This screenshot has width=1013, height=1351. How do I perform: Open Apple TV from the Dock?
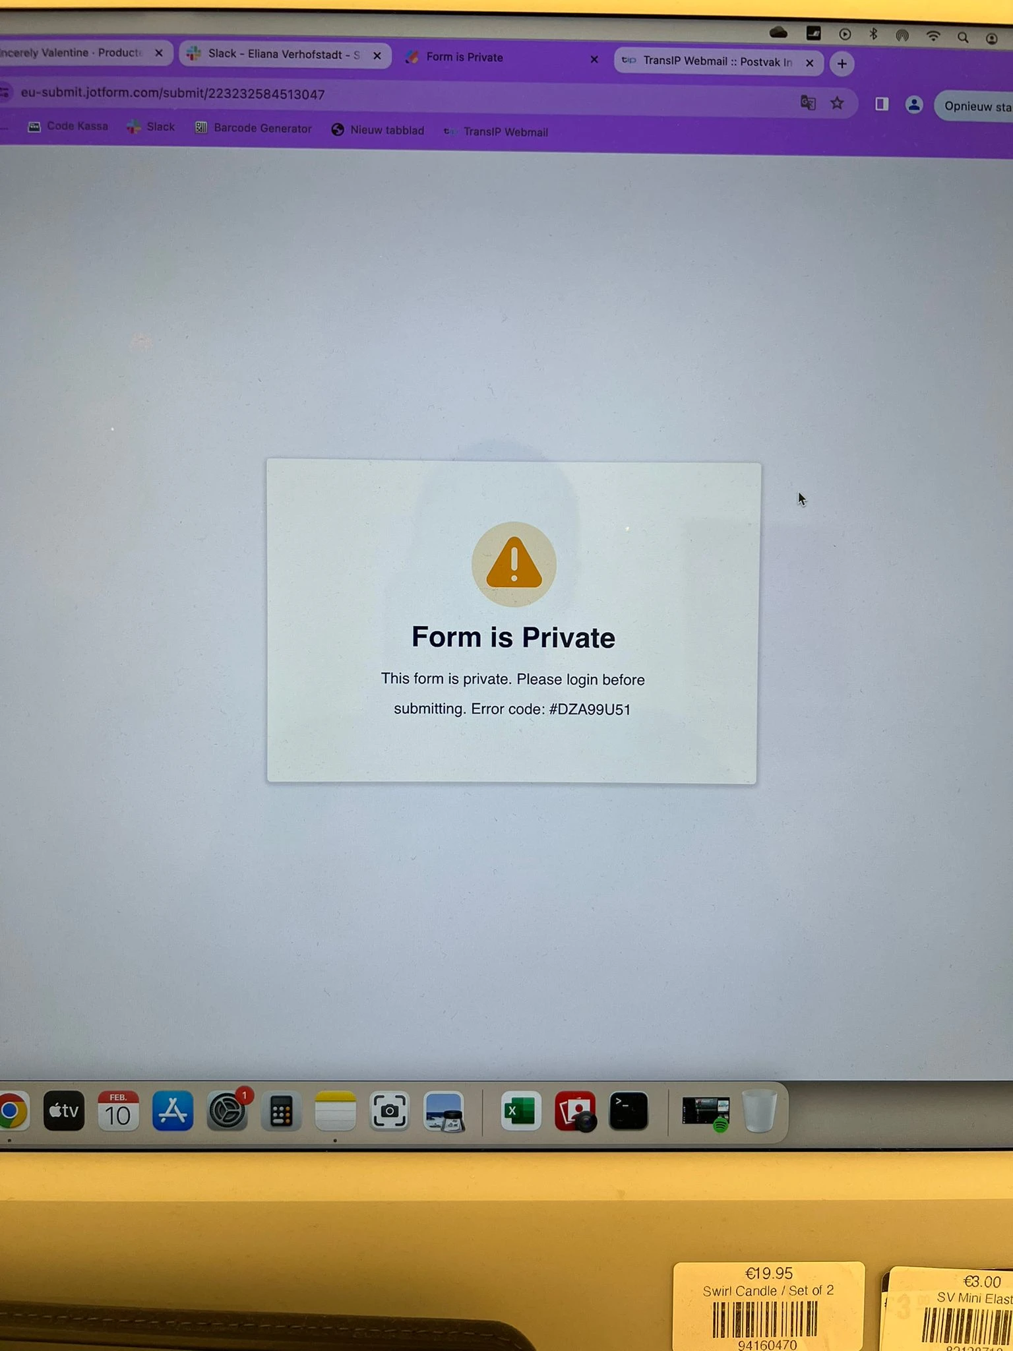(x=64, y=1111)
